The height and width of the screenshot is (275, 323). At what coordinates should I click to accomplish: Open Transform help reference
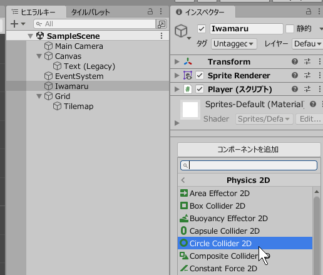pyautogui.click(x=295, y=61)
